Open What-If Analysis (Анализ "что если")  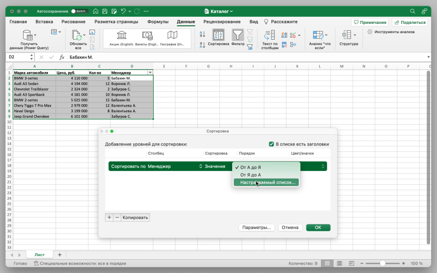pos(320,40)
